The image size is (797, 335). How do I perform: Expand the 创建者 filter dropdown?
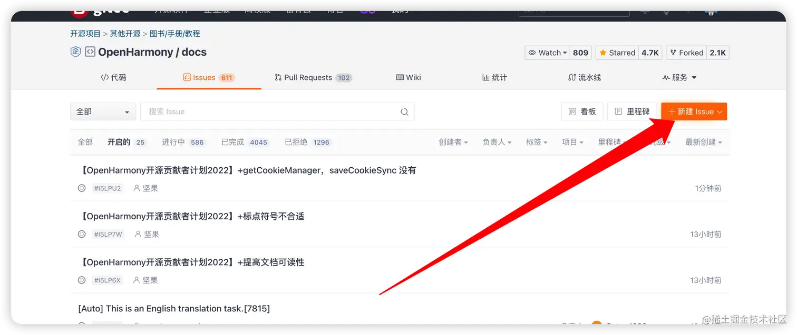pos(453,142)
